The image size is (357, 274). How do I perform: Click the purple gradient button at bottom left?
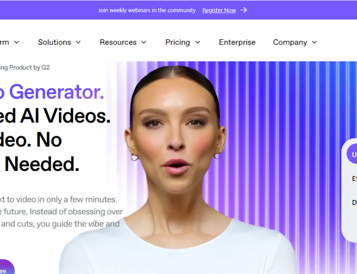point(7,267)
